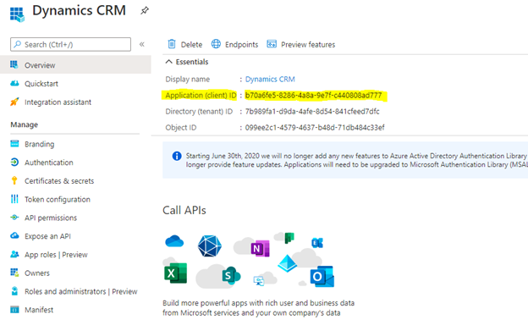Viewport: 528px width, 320px height.
Task: Click the Owners icon
Action: [x=14, y=273]
